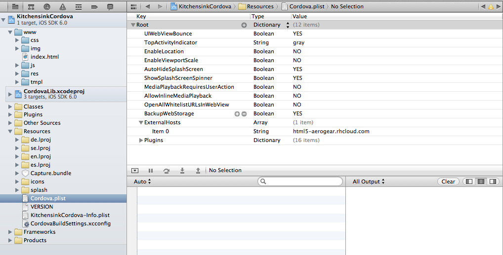Show only the variables view pane
The image size is (503, 255).
(469, 182)
